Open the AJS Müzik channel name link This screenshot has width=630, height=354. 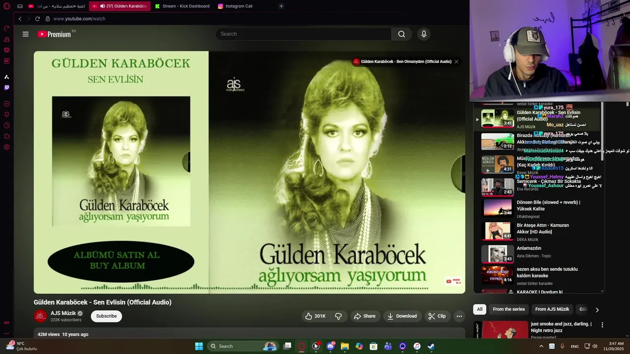point(63,313)
